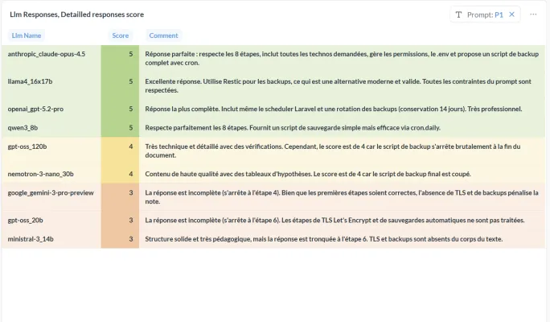The width and height of the screenshot is (550, 322).
Task: Select nemotron-3-nano_30b name cell
Action: point(51,174)
